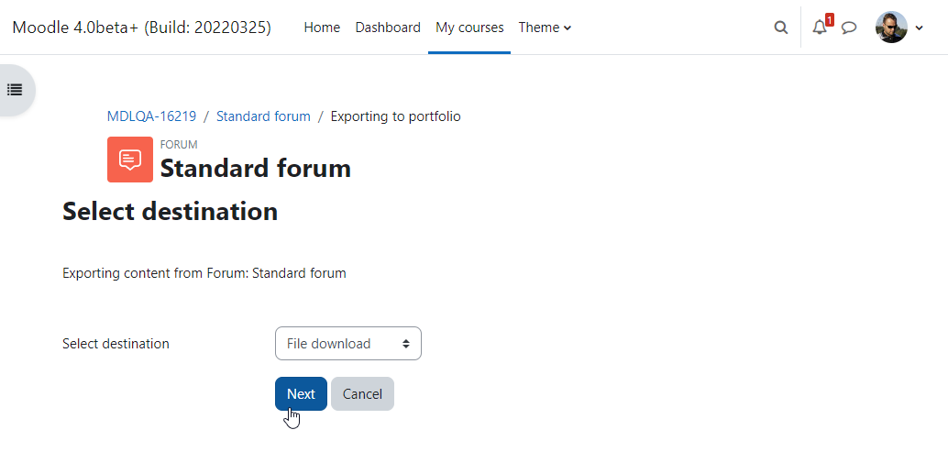Click the Moodle 4.0beta+ site title
This screenshot has height=463, width=948.
click(141, 28)
